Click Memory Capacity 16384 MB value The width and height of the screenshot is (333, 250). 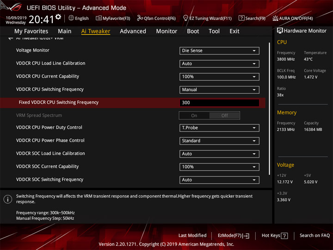(313, 130)
